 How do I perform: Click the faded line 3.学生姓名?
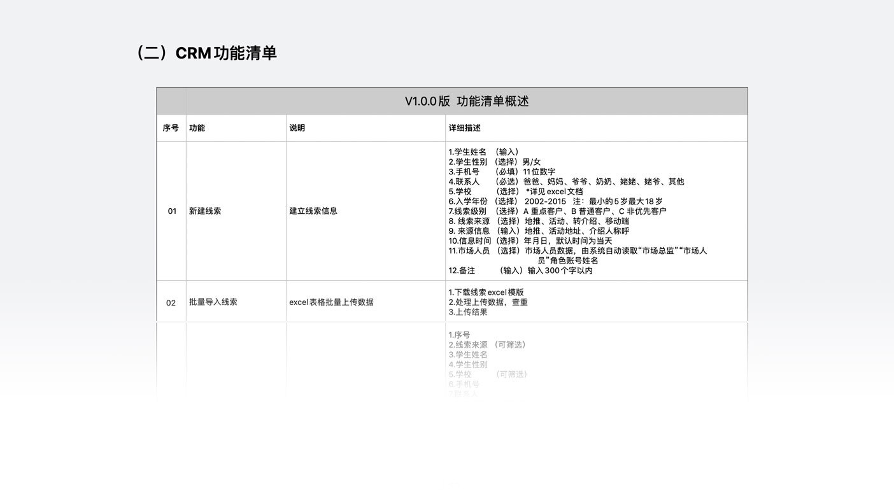click(468, 354)
